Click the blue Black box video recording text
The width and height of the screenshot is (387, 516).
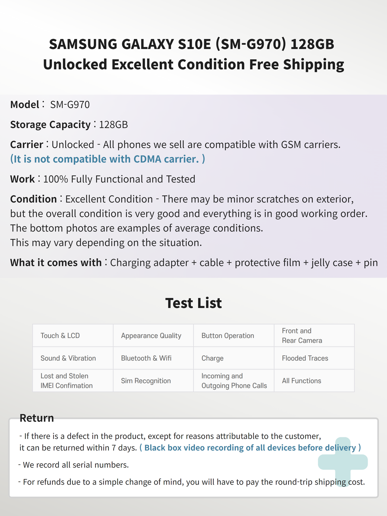coord(250,448)
